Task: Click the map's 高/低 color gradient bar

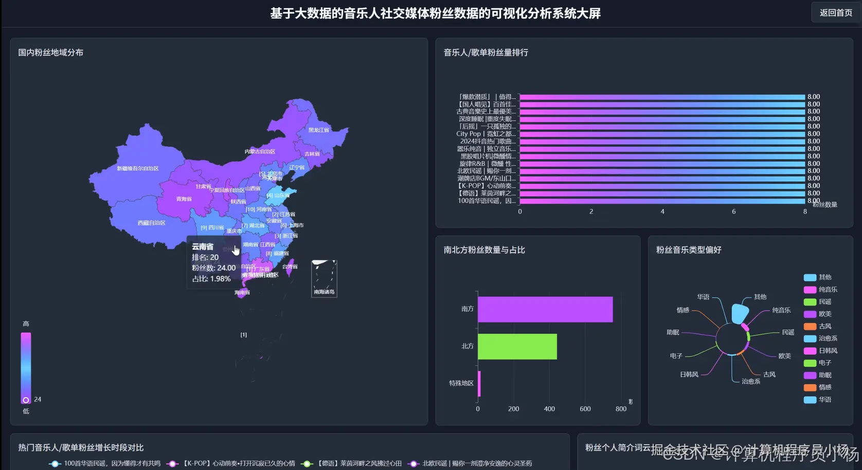Action: click(x=26, y=366)
